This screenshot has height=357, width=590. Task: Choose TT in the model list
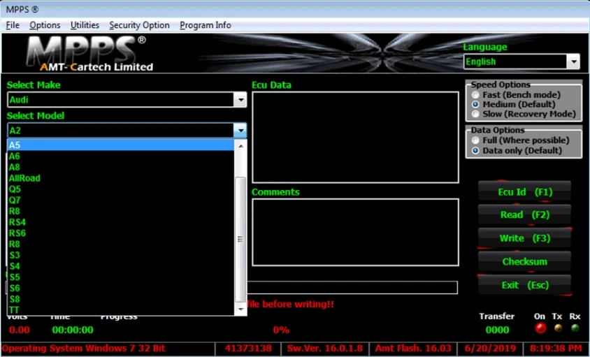pos(120,310)
